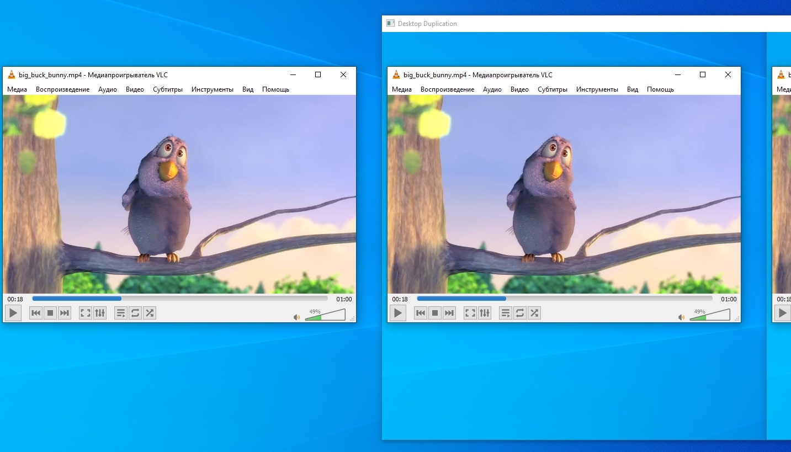
Task: Toggle fullscreen in the left VLC window
Action: point(86,313)
